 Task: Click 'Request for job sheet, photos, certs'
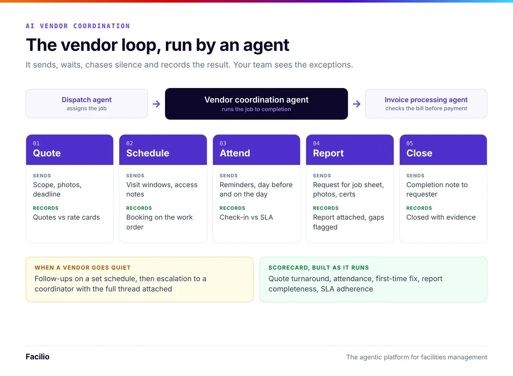click(348, 189)
